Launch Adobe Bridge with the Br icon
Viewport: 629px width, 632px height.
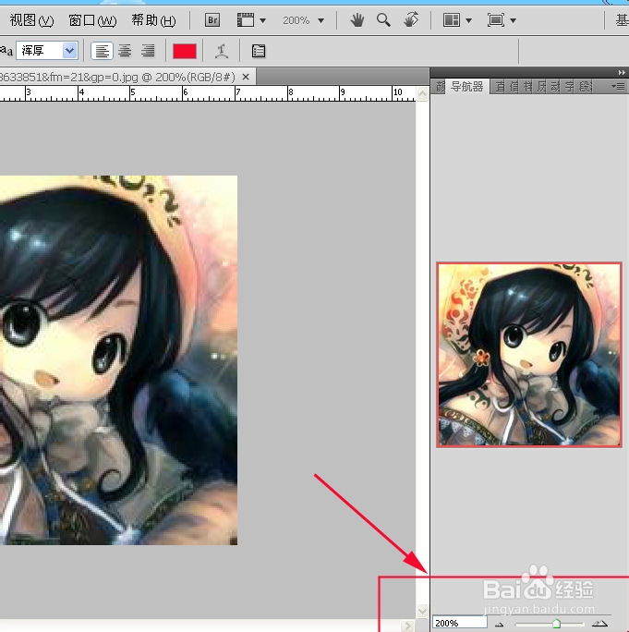(x=212, y=19)
